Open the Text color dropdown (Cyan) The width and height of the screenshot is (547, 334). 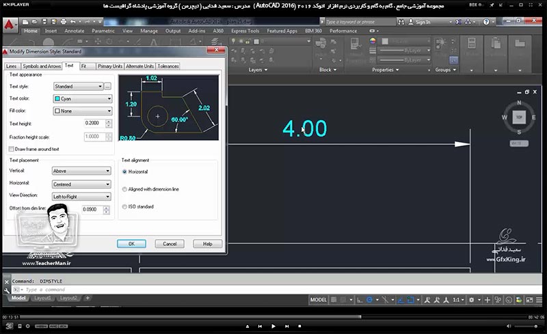click(x=82, y=98)
